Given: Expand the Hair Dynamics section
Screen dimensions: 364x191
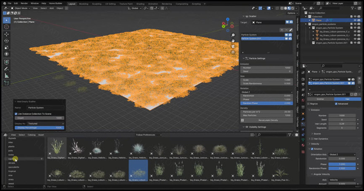Looking at the screenshot, I should point(310,139).
